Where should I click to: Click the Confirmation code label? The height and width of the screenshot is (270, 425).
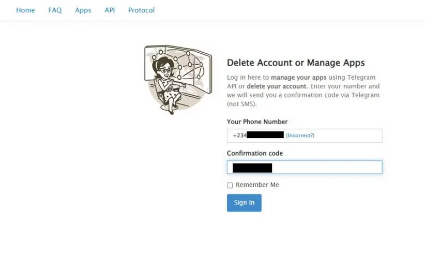255,154
